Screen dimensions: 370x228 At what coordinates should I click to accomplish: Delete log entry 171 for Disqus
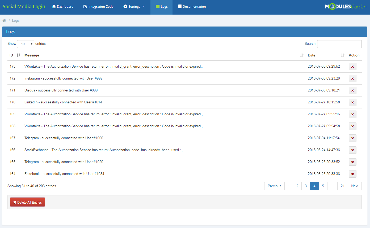tap(352, 90)
